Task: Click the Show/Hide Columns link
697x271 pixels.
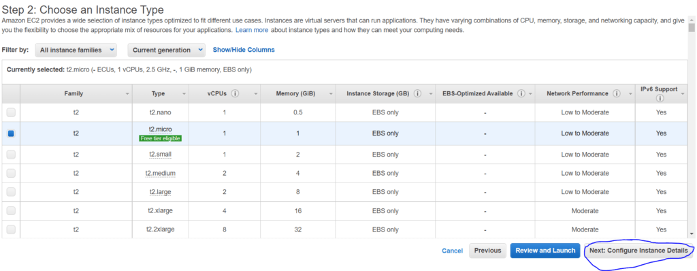Action: pos(244,50)
